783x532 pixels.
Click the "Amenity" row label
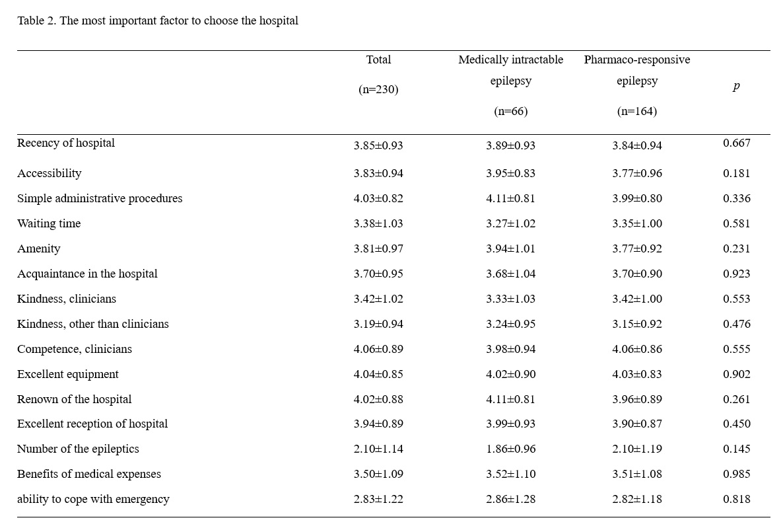click(x=39, y=248)
